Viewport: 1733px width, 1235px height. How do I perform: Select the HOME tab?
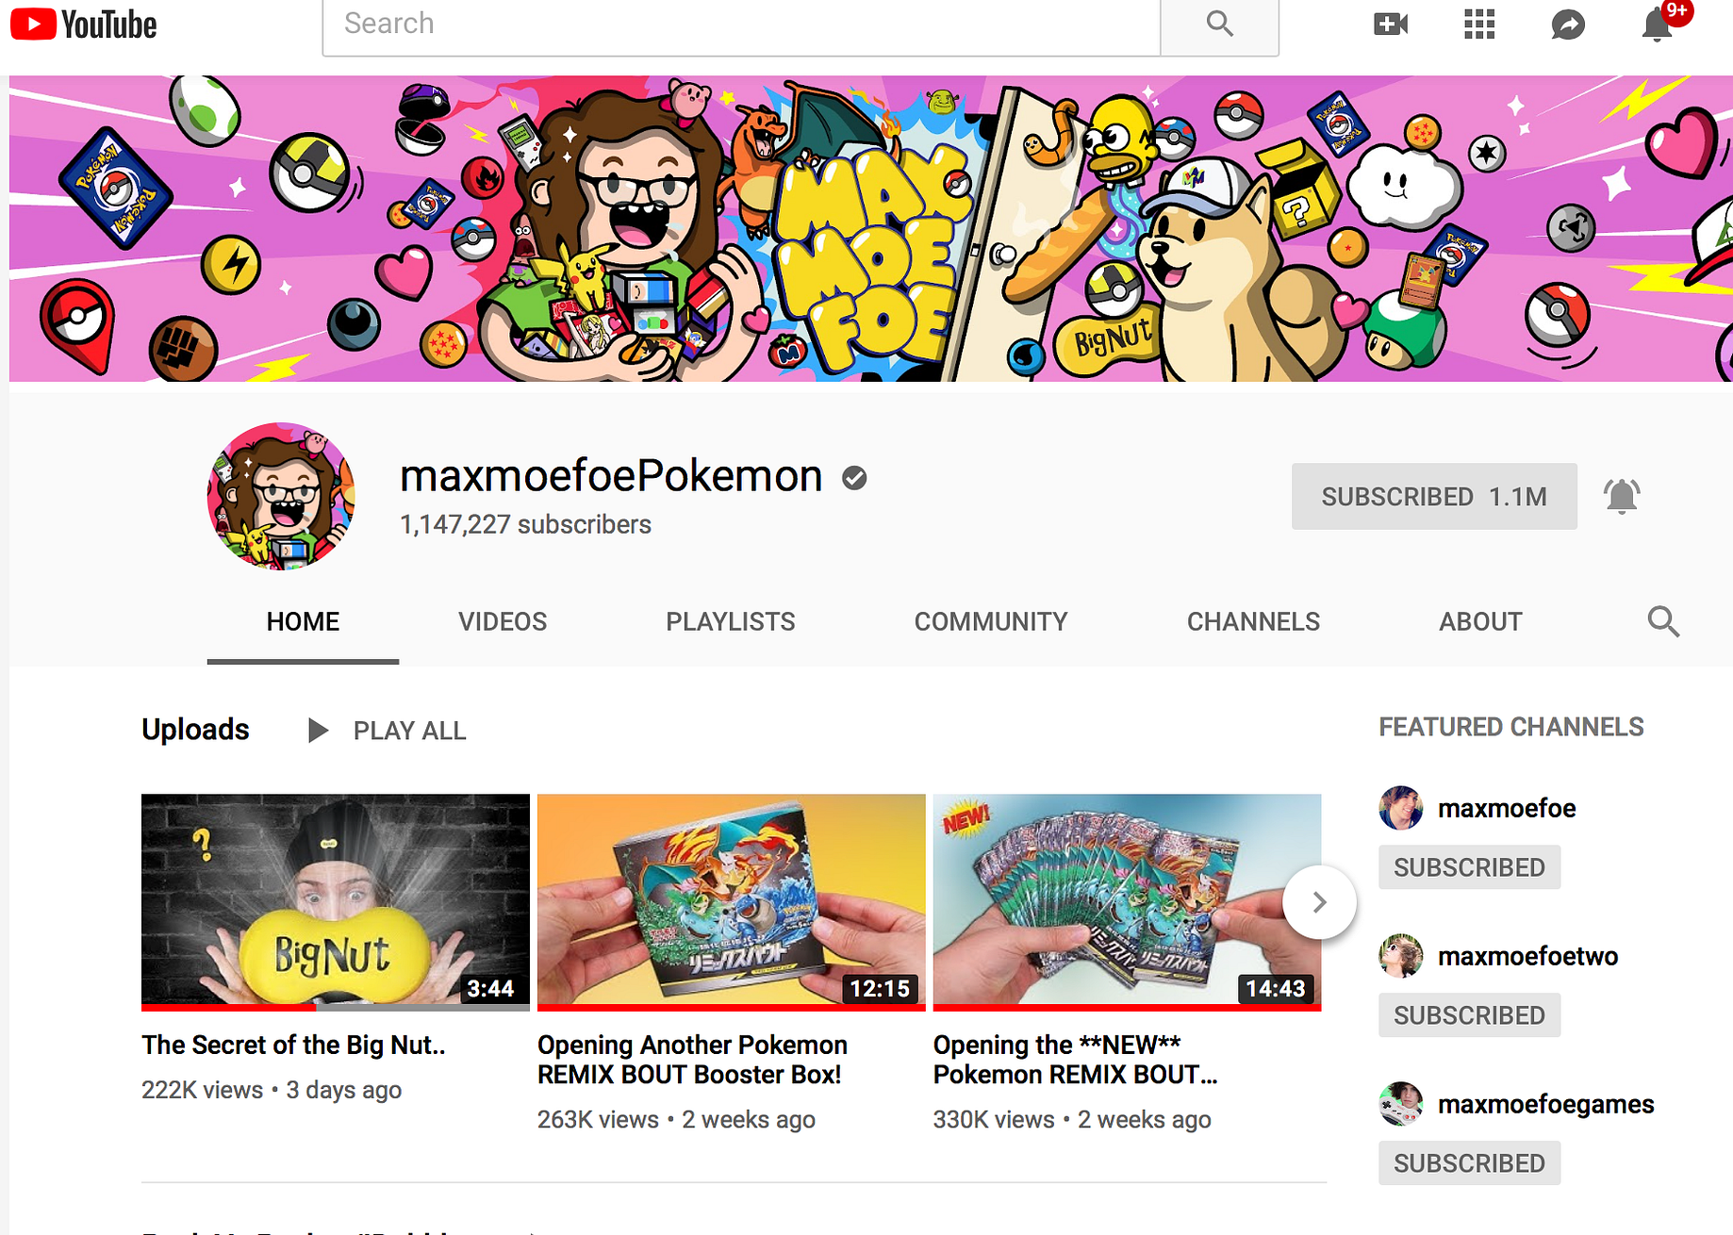click(303, 622)
